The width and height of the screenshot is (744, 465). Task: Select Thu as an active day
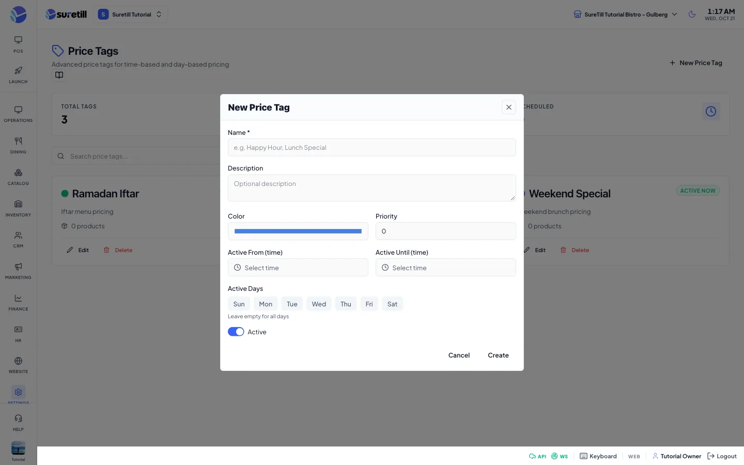346,304
